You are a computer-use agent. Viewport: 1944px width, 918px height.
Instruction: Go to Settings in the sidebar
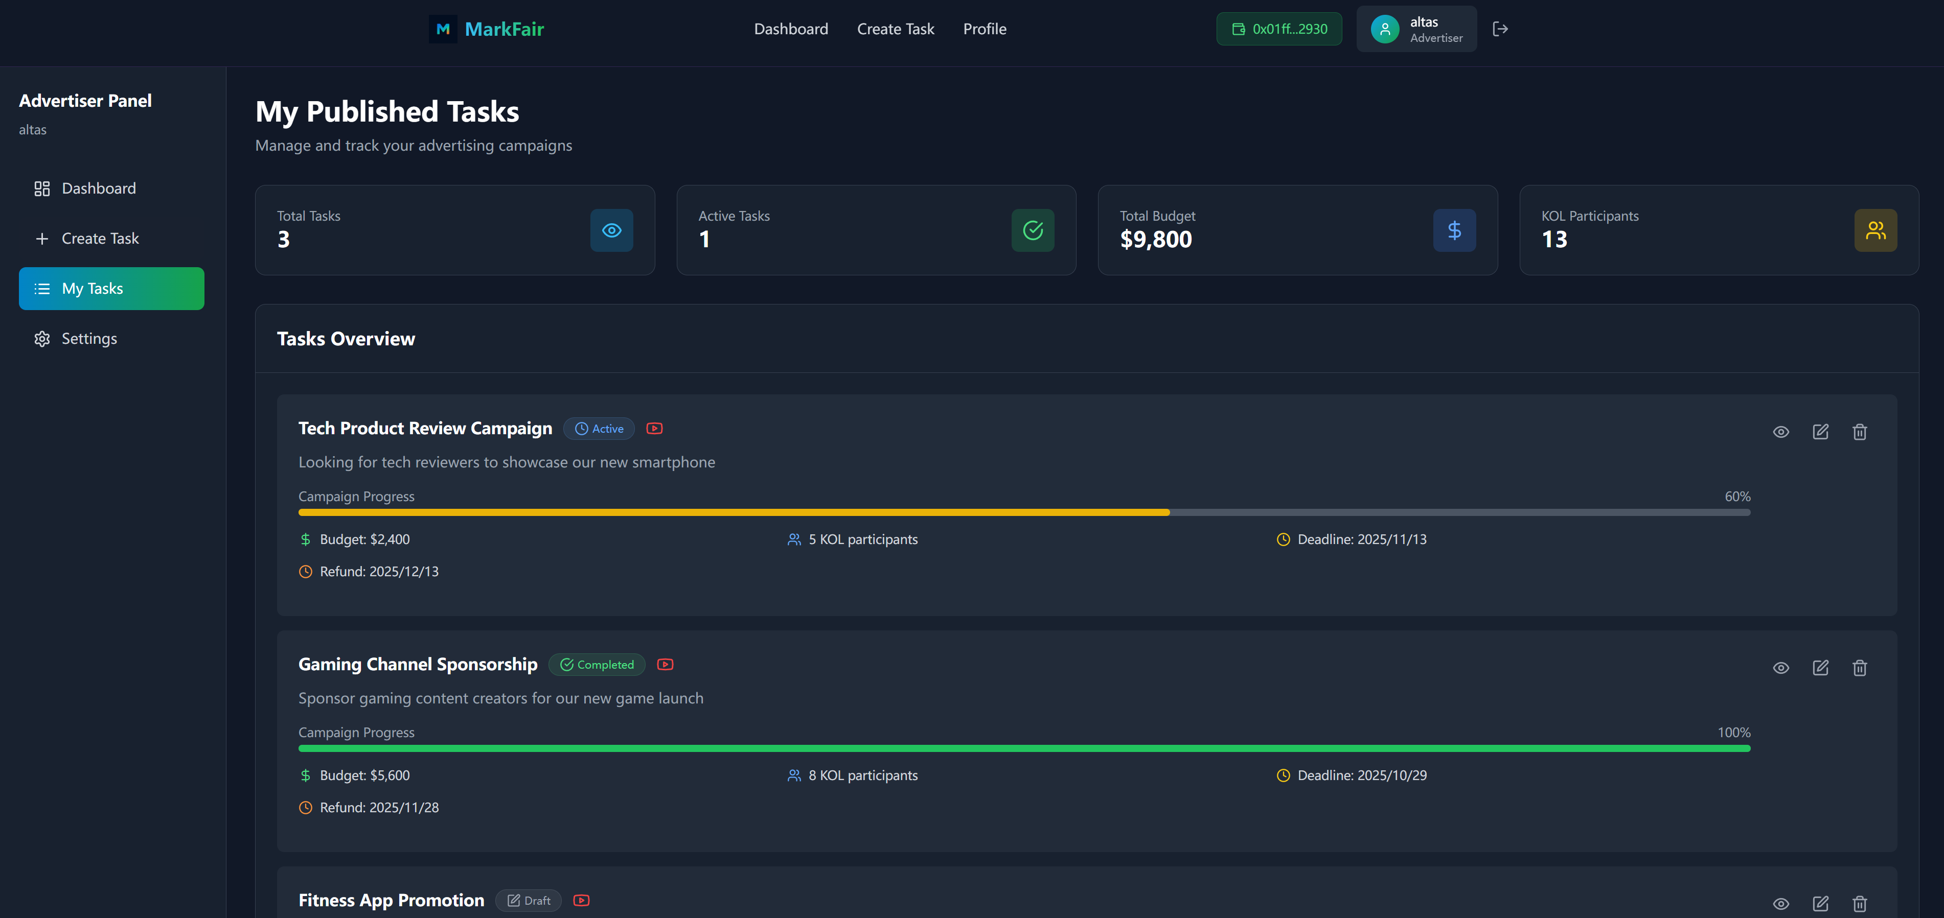89,339
